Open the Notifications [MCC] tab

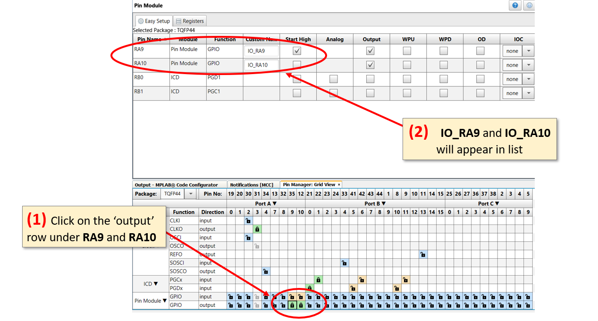[x=252, y=185]
